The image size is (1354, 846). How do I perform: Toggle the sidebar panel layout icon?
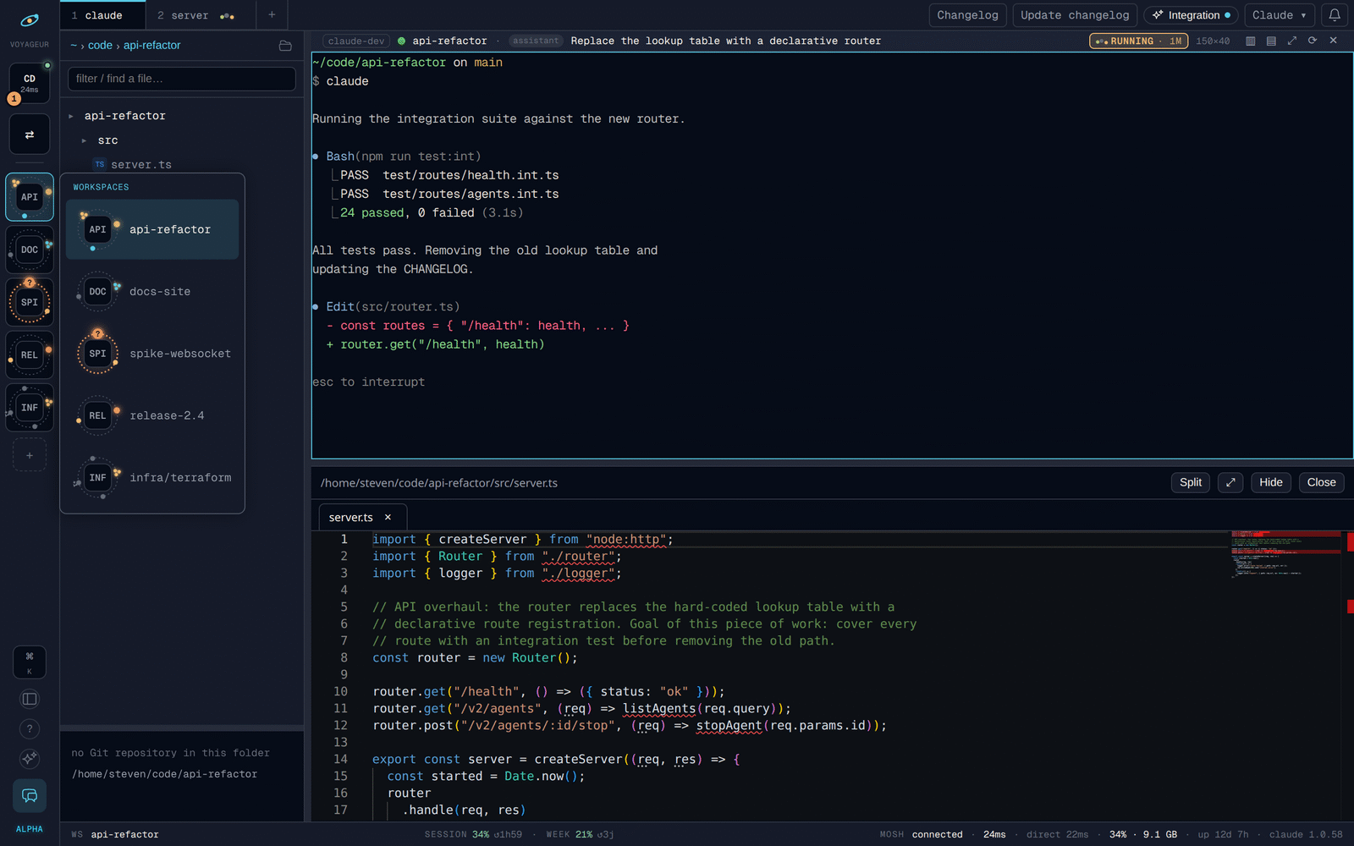click(x=30, y=699)
